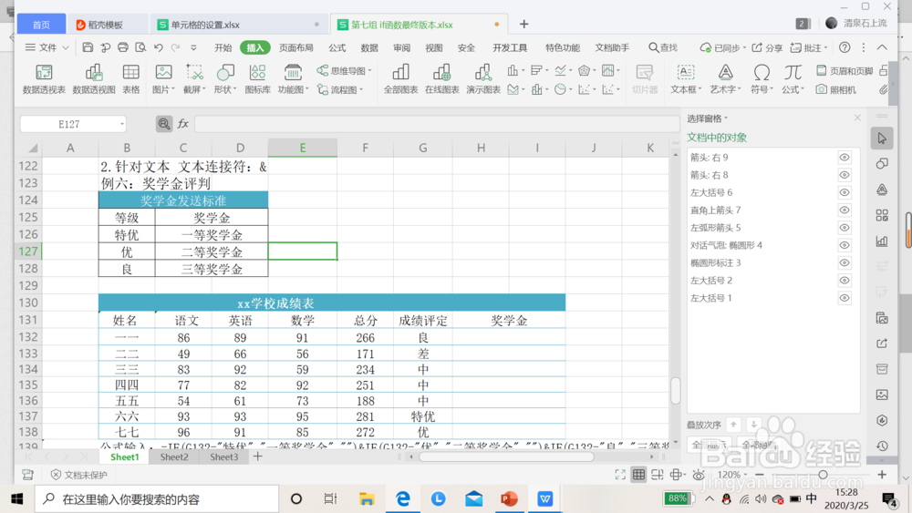The height and width of the screenshot is (513, 912).
Task: Click the header and footer (页眉和页脚) icon
Action: click(x=822, y=70)
